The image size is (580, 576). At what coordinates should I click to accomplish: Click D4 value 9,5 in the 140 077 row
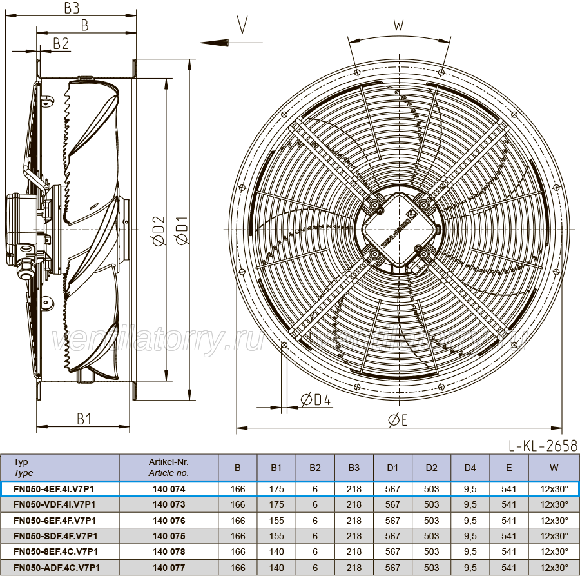(x=470, y=568)
